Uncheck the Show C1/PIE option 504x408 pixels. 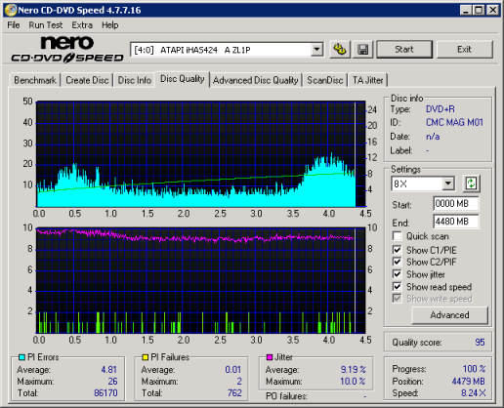point(397,250)
